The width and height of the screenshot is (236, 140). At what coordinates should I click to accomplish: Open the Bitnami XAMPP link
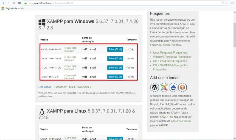[159, 117]
